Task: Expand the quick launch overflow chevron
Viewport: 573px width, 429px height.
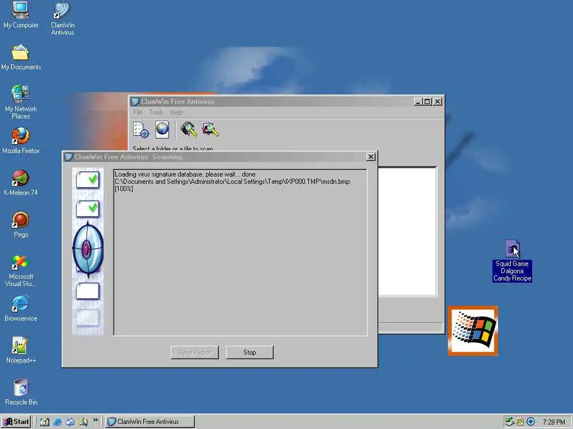Action: [x=95, y=420]
